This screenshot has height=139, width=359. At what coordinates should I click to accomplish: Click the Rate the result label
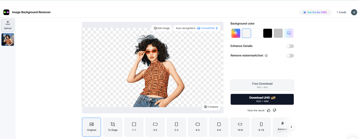coord(256,111)
